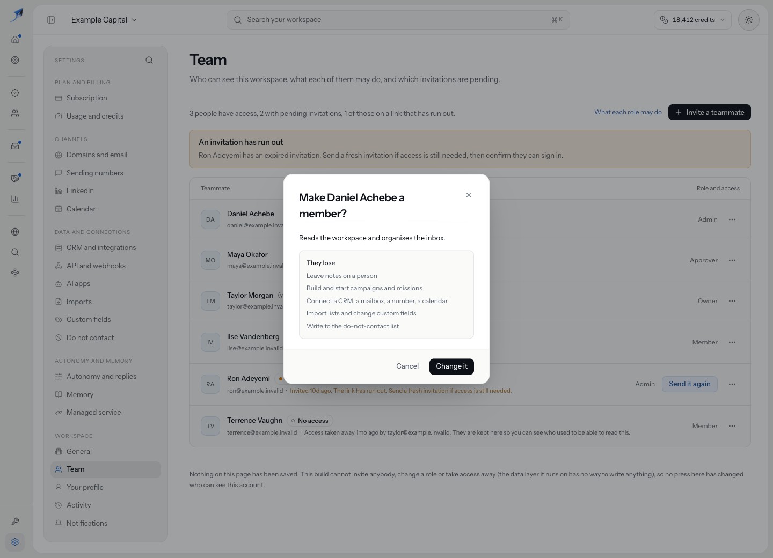Click the settings gear icon in left rail

pyautogui.click(x=15, y=542)
